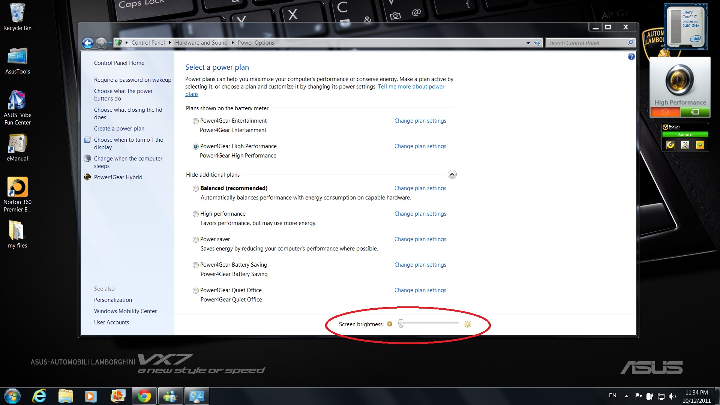
Task: Click the refresh icon beside address bar
Action: point(537,43)
